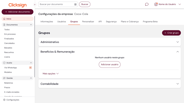184x103 pixels.
Task: Switch to the Usuários tab
Action: coord(62,22)
